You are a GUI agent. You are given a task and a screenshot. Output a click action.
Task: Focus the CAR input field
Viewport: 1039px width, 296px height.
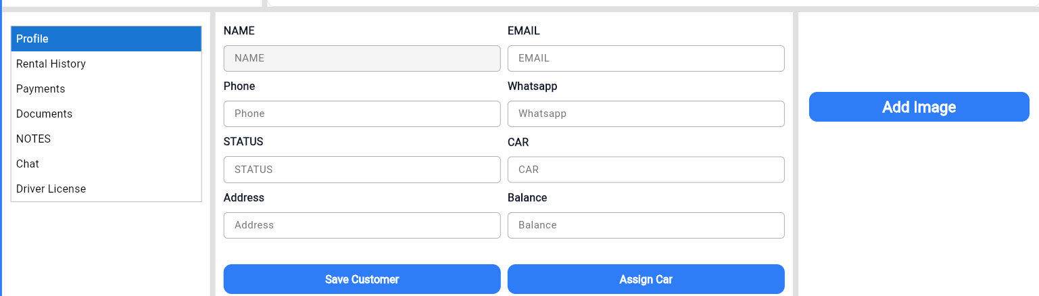click(x=646, y=170)
